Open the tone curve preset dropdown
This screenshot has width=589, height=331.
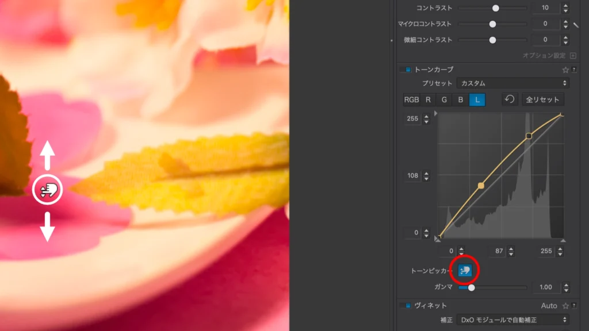click(x=512, y=83)
